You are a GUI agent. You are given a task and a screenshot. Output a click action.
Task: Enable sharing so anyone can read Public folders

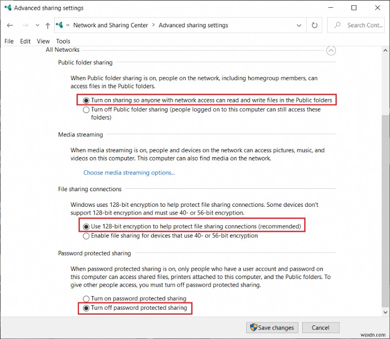click(86, 100)
